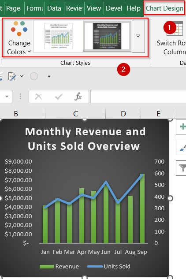186x279 pixels.
Task: Click the track-changes document pencil icon
Action: click(12, 76)
